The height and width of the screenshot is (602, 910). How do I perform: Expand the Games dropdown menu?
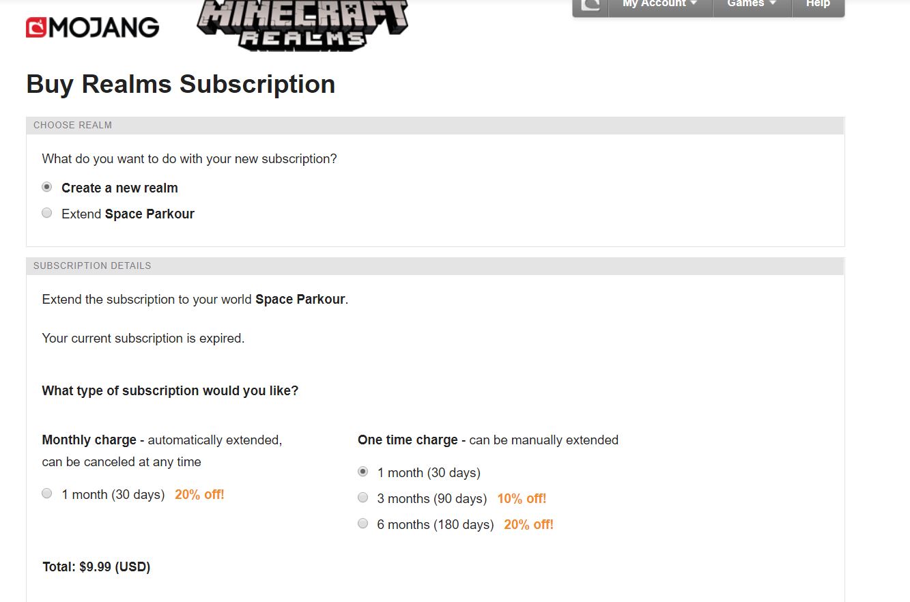[x=752, y=5]
